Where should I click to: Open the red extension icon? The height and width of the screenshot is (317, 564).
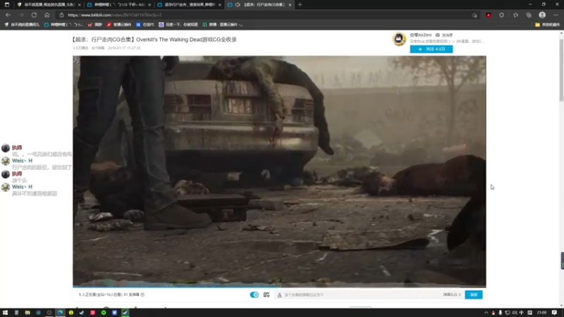[x=489, y=15]
